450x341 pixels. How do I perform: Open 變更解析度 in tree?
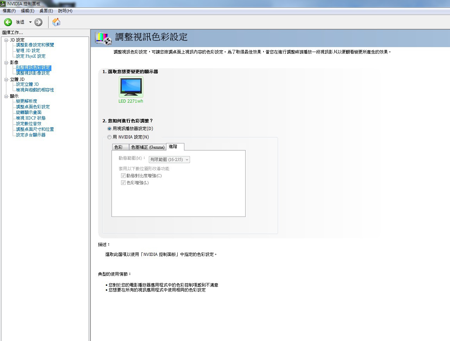pyautogui.click(x=26, y=101)
